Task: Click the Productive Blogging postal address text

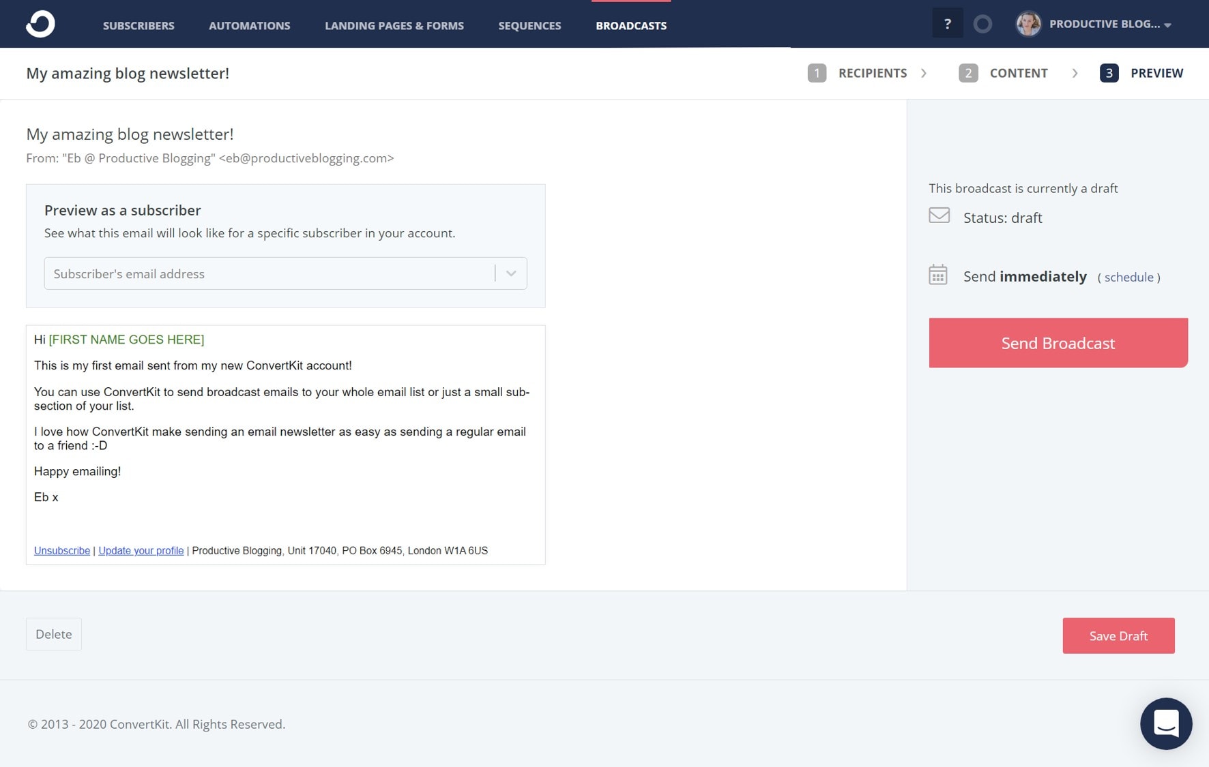Action: [340, 550]
